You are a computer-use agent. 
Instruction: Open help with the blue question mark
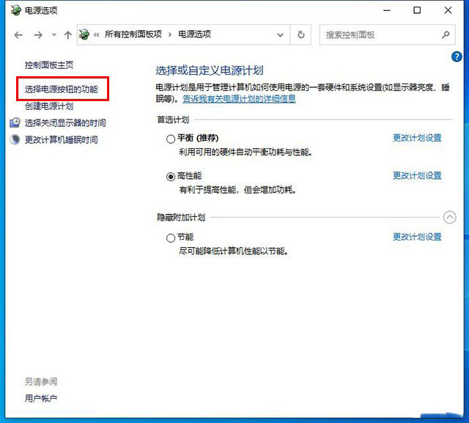point(457,56)
